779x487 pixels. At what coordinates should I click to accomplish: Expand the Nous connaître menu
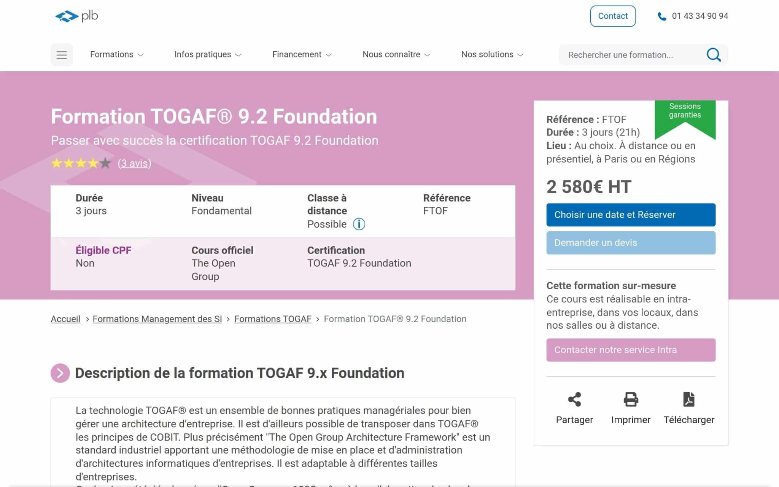pos(396,54)
